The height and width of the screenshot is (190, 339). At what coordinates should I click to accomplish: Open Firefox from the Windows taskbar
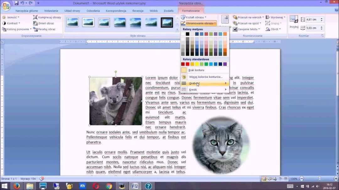point(17,186)
